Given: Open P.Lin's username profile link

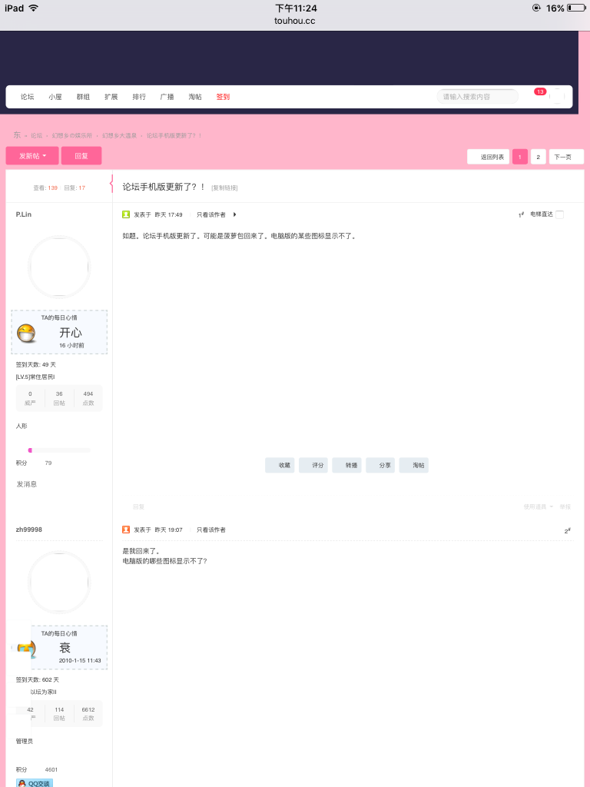Looking at the screenshot, I should (24, 214).
